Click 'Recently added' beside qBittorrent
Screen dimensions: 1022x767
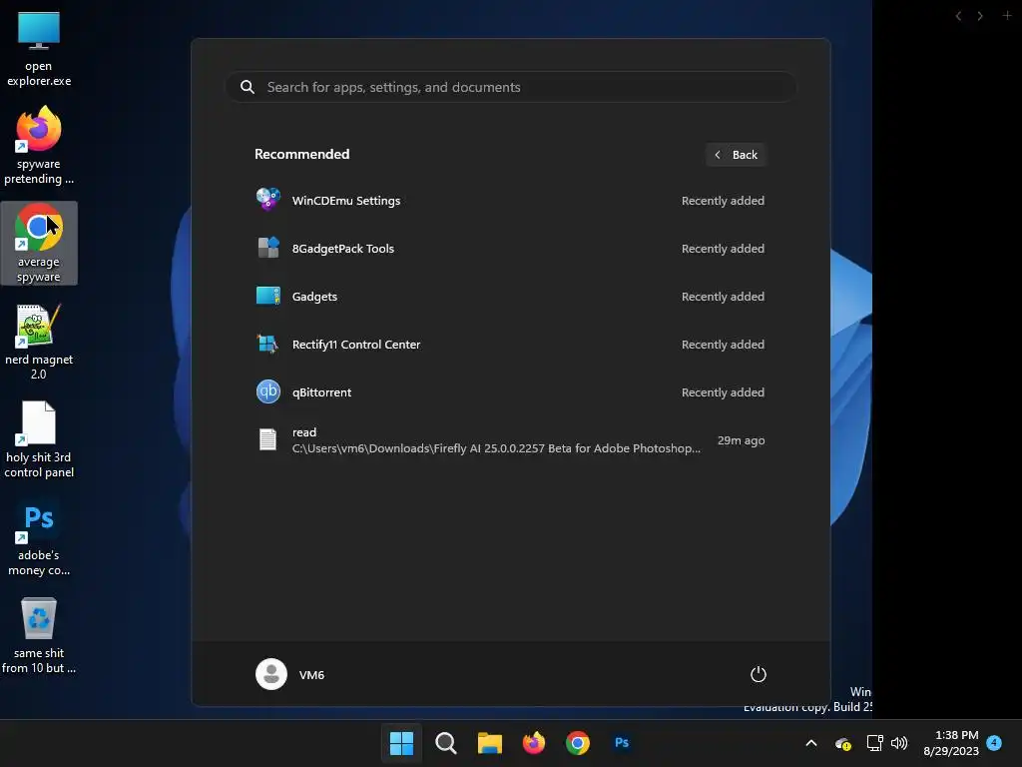point(723,391)
